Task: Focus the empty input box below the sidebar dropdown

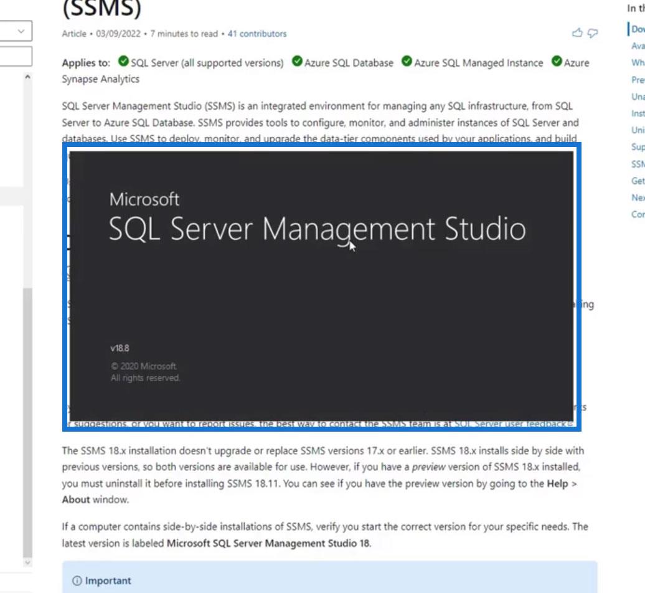Action: tap(16, 57)
